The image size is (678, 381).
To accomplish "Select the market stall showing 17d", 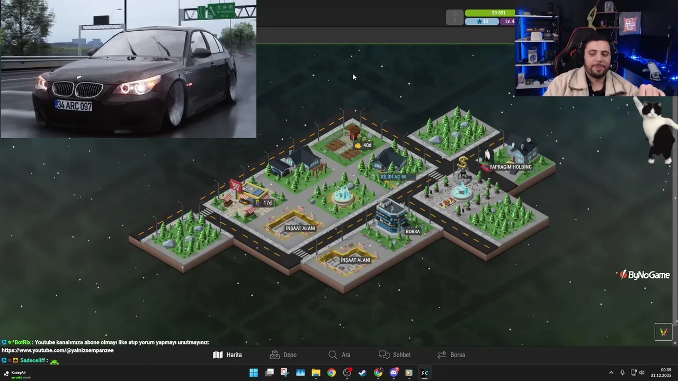I will (x=263, y=203).
